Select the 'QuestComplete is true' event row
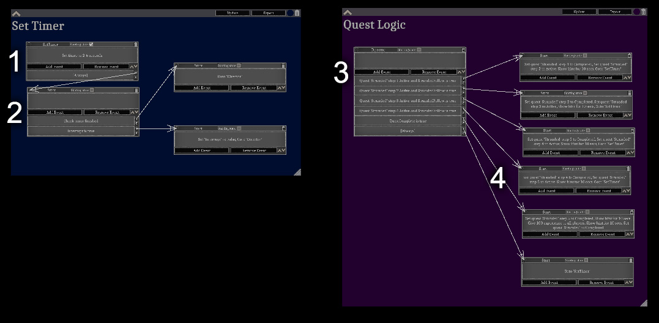The width and height of the screenshot is (659, 323). 408,121
